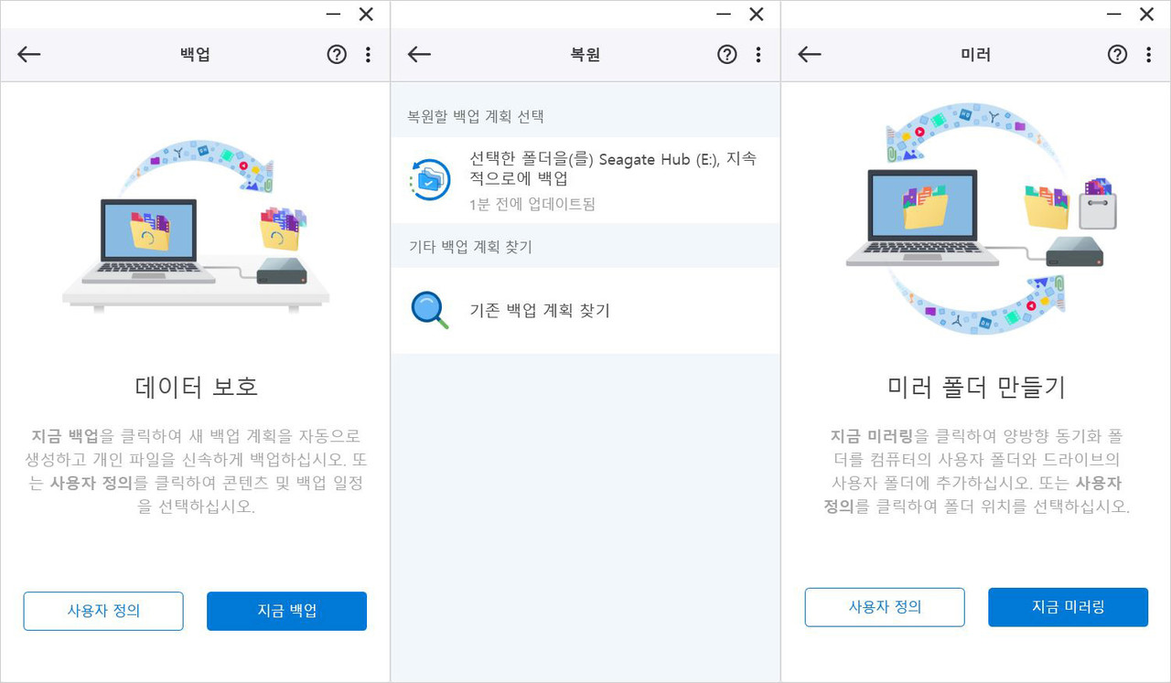Open help in the 백업 panel
The height and width of the screenshot is (683, 1171).
point(337,55)
